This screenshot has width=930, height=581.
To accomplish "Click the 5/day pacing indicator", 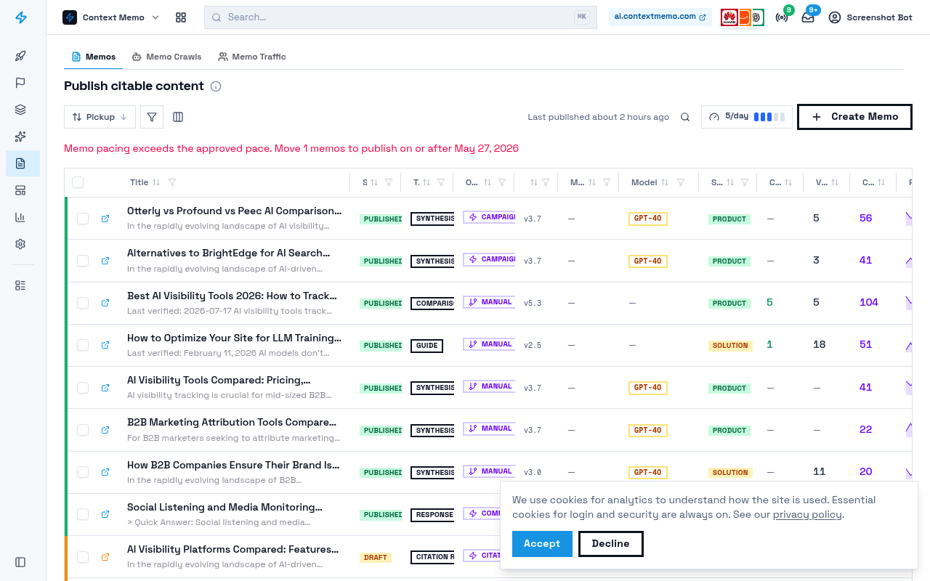I will point(747,117).
